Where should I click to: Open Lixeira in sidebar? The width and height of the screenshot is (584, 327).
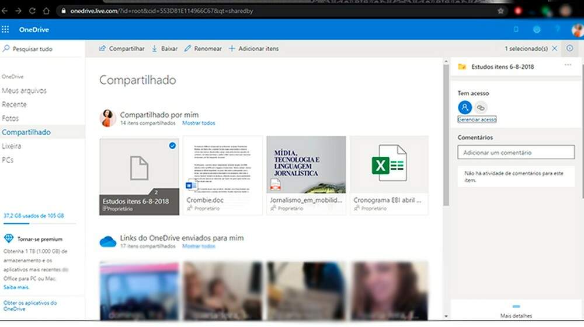pyautogui.click(x=12, y=146)
